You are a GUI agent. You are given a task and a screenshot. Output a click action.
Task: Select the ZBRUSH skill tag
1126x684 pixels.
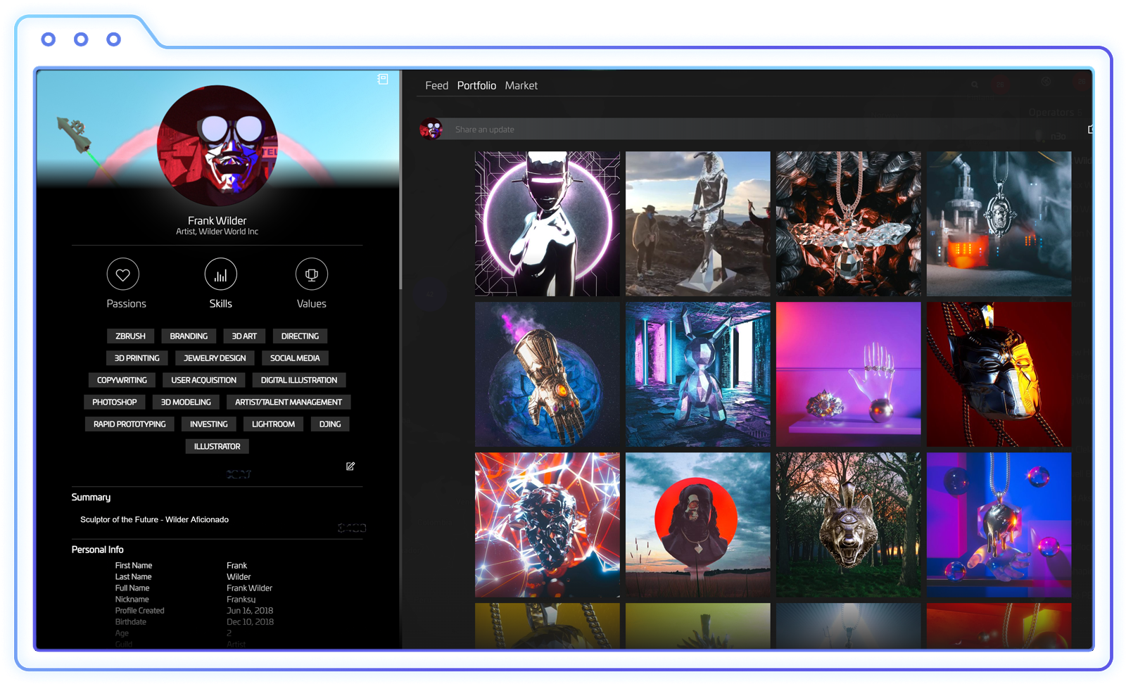(130, 336)
